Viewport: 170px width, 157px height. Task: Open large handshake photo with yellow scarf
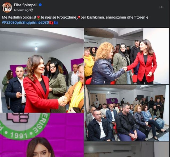coord(42,70)
